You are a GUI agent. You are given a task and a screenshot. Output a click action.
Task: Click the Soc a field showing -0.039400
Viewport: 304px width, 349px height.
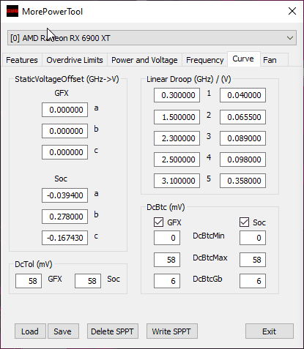pos(64,195)
